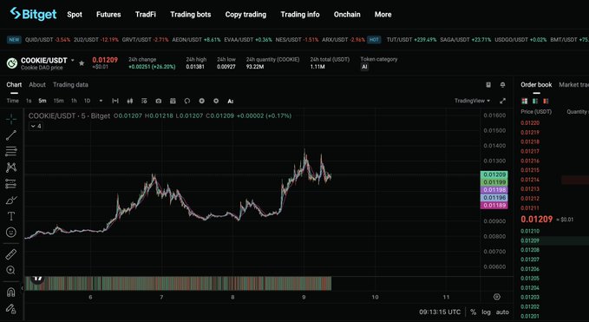Show combined buy and sell order book
The image size is (589, 322).
click(x=525, y=101)
